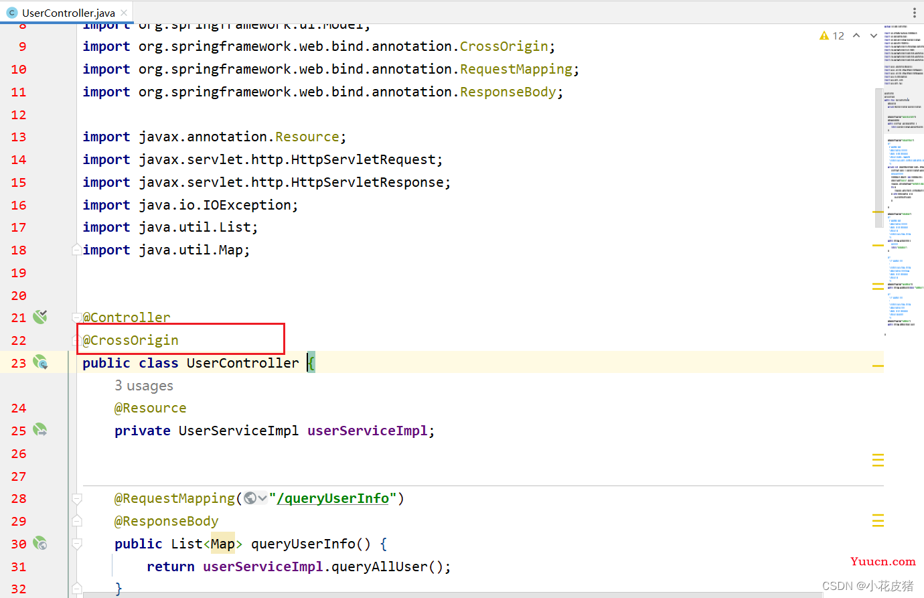This screenshot has height=598, width=924.
Task: Click line number 23 in the gutter
Action: pos(19,363)
